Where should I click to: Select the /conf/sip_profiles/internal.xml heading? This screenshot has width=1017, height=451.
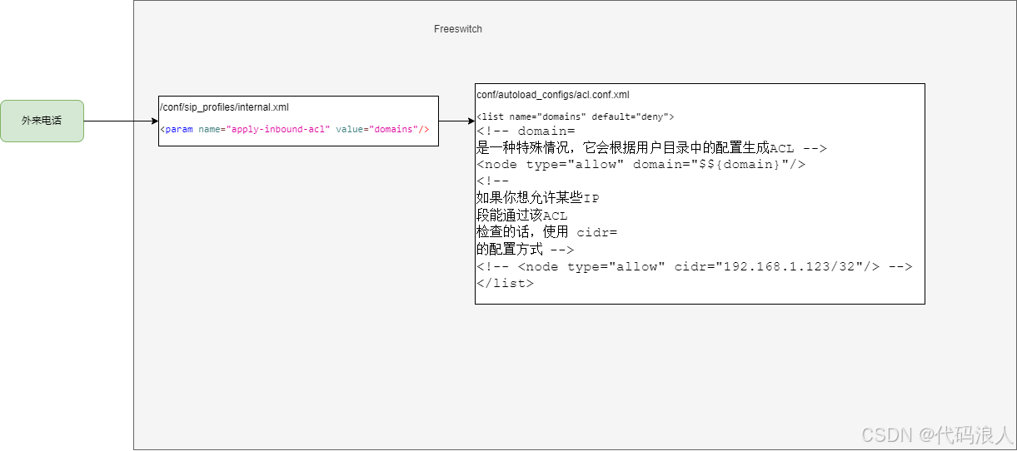click(x=224, y=107)
